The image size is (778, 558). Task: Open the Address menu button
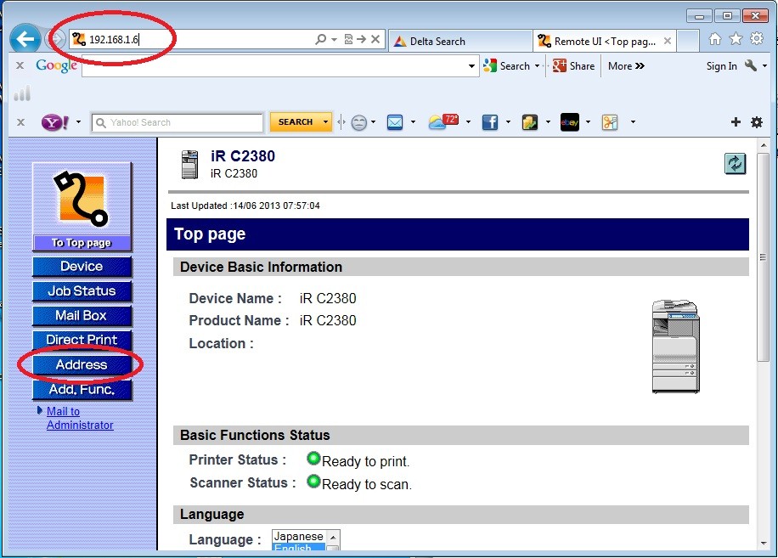click(x=82, y=364)
